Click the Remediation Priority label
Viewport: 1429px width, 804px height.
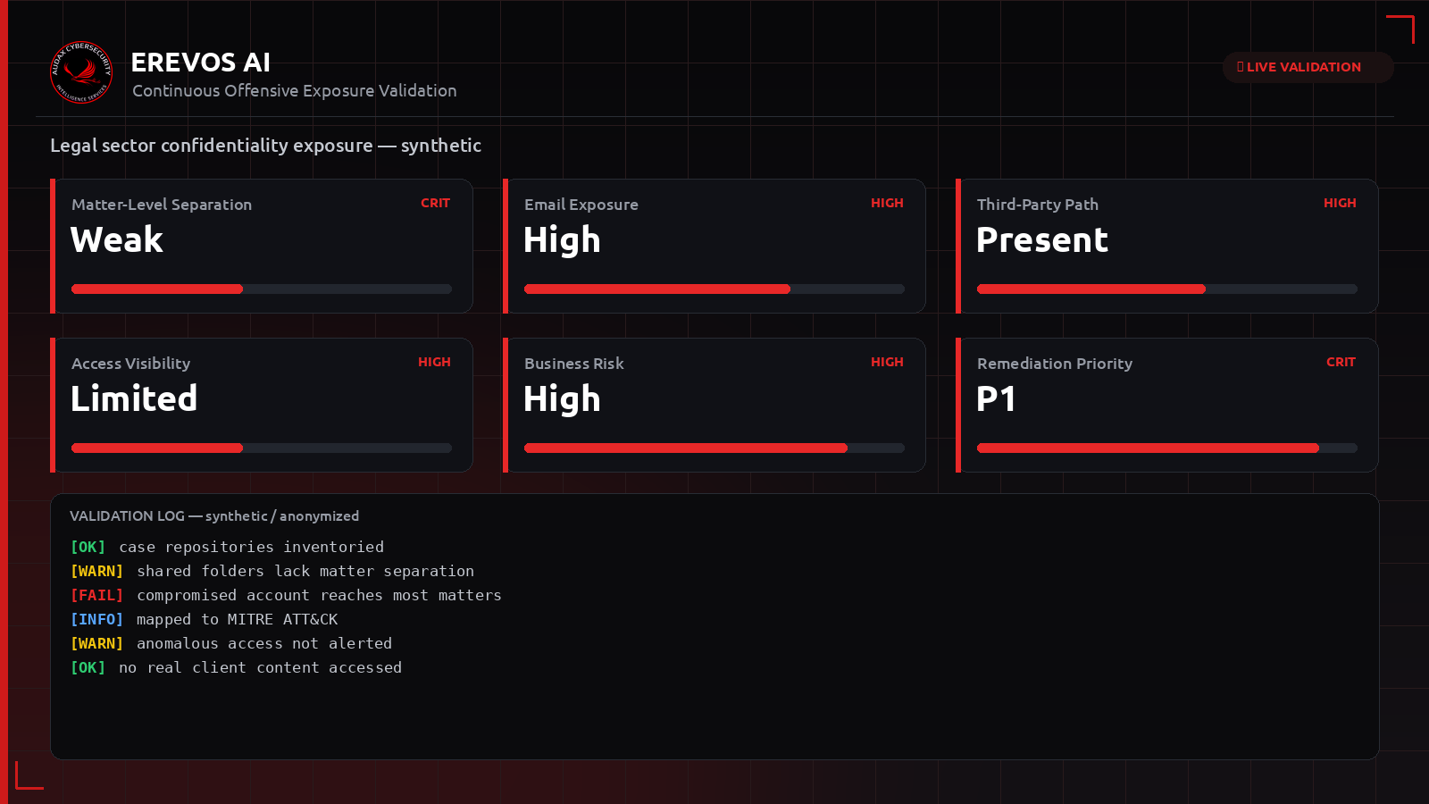pyautogui.click(x=1055, y=364)
